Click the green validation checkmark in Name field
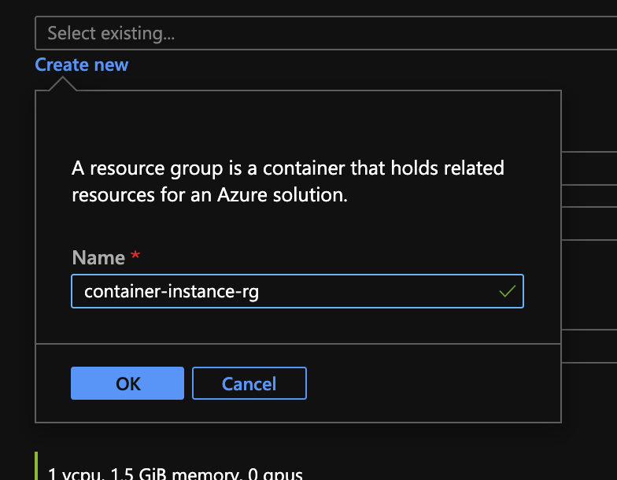Viewport: 617px width, 480px height. (x=507, y=291)
